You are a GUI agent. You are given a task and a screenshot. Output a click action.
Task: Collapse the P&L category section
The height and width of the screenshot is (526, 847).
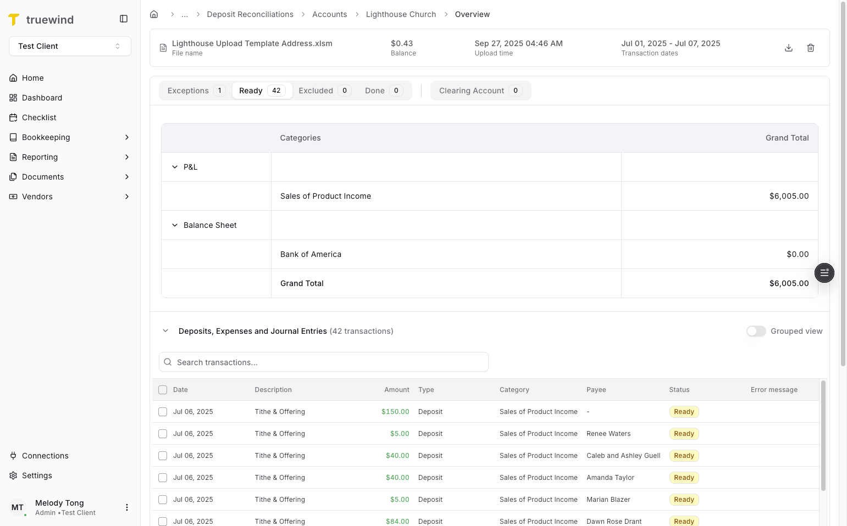pyautogui.click(x=174, y=167)
